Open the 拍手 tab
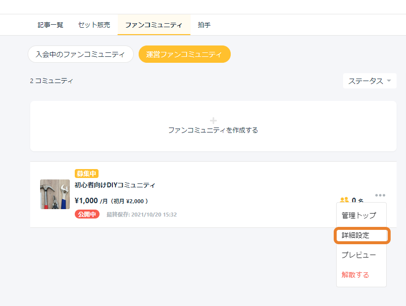The width and height of the screenshot is (406, 306). click(x=204, y=25)
